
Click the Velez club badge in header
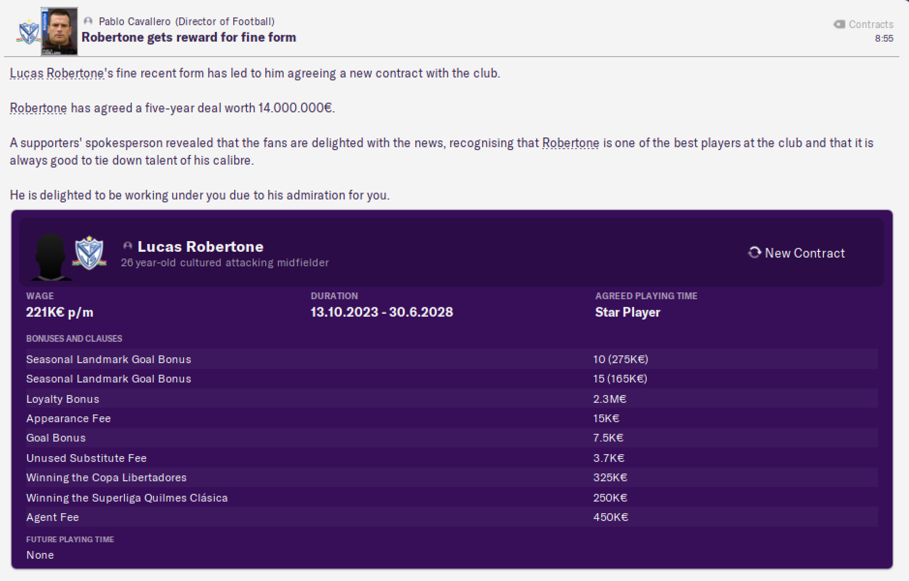tap(28, 32)
